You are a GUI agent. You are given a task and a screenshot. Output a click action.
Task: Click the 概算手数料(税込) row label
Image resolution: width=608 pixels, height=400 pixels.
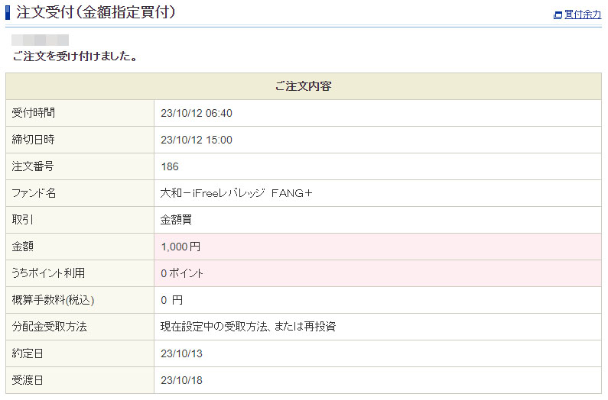[54, 300]
